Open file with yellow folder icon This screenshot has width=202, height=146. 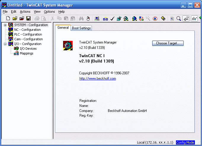coord(15,19)
